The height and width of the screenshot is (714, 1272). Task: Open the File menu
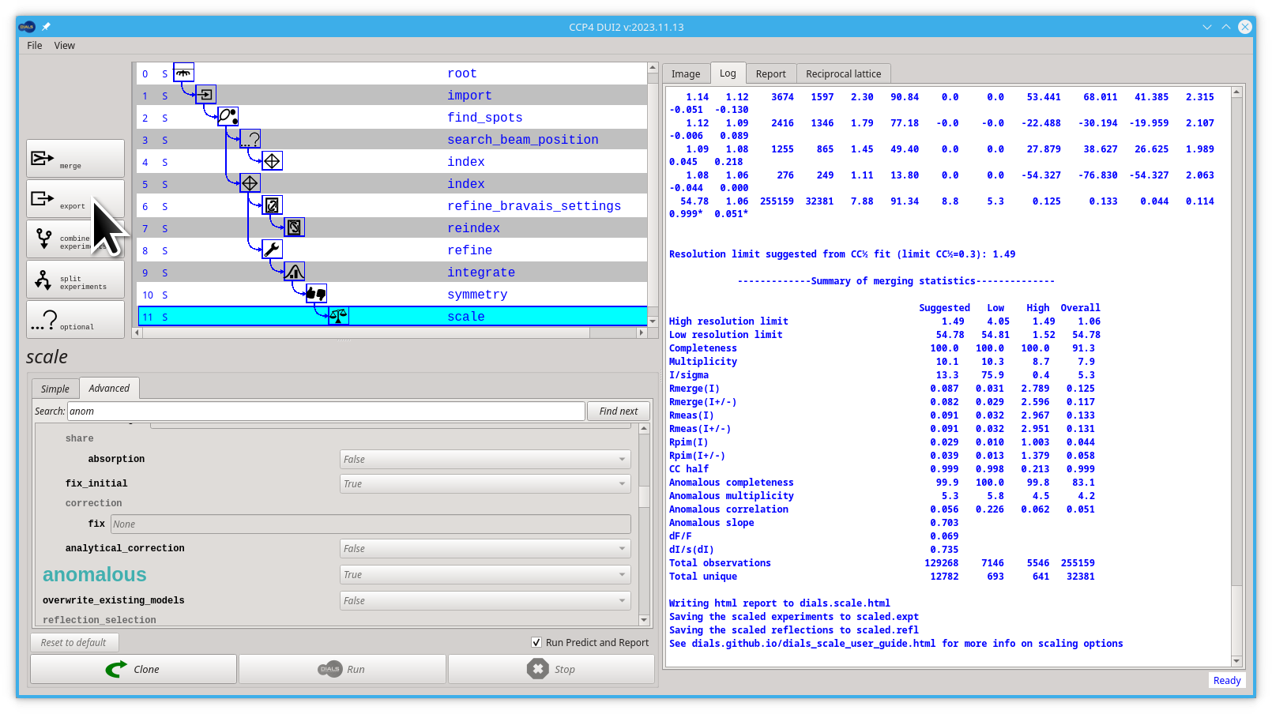pyautogui.click(x=35, y=46)
